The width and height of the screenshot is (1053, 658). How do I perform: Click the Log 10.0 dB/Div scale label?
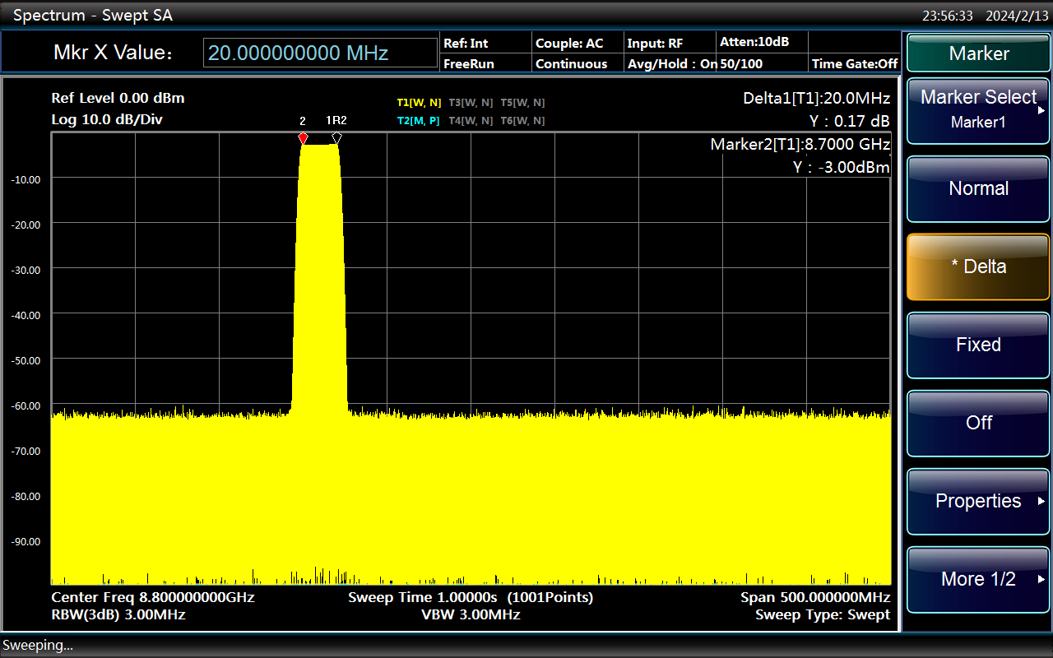pos(106,119)
